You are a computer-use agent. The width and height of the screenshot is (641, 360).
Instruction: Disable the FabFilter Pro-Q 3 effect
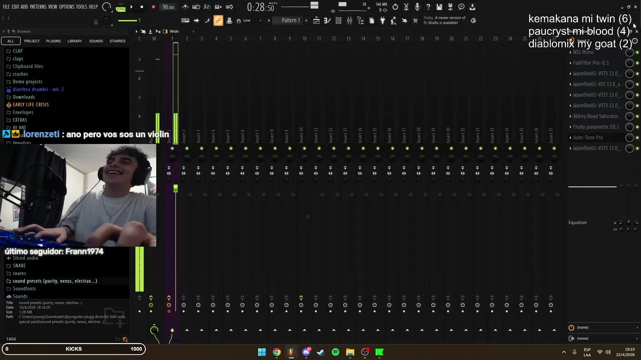tap(637, 63)
